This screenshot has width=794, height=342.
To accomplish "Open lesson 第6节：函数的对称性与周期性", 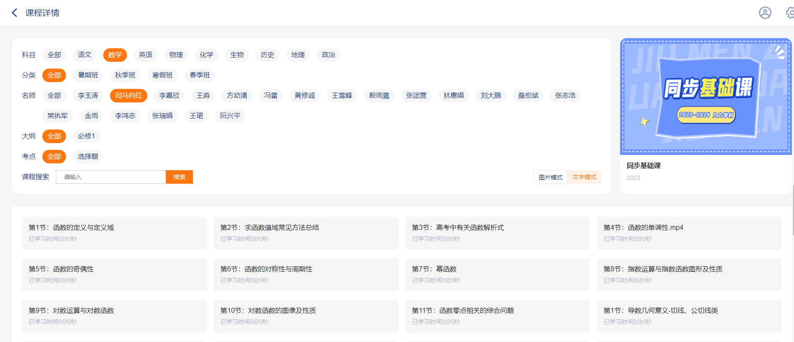I will tap(306, 275).
